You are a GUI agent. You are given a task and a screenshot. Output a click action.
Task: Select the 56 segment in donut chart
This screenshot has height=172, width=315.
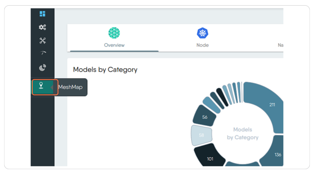click(204, 117)
